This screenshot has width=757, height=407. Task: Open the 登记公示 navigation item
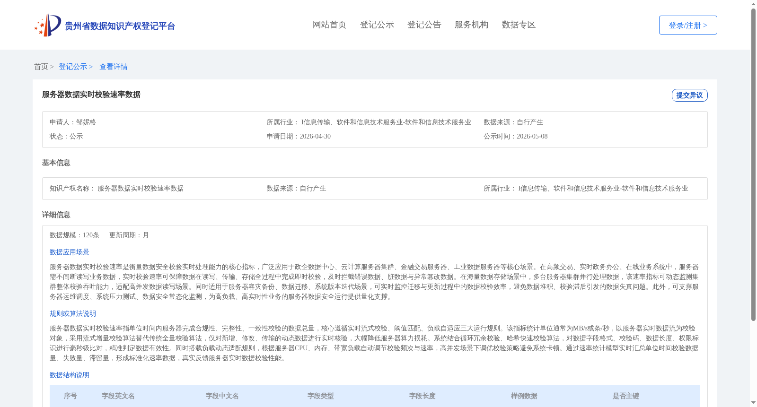377,25
